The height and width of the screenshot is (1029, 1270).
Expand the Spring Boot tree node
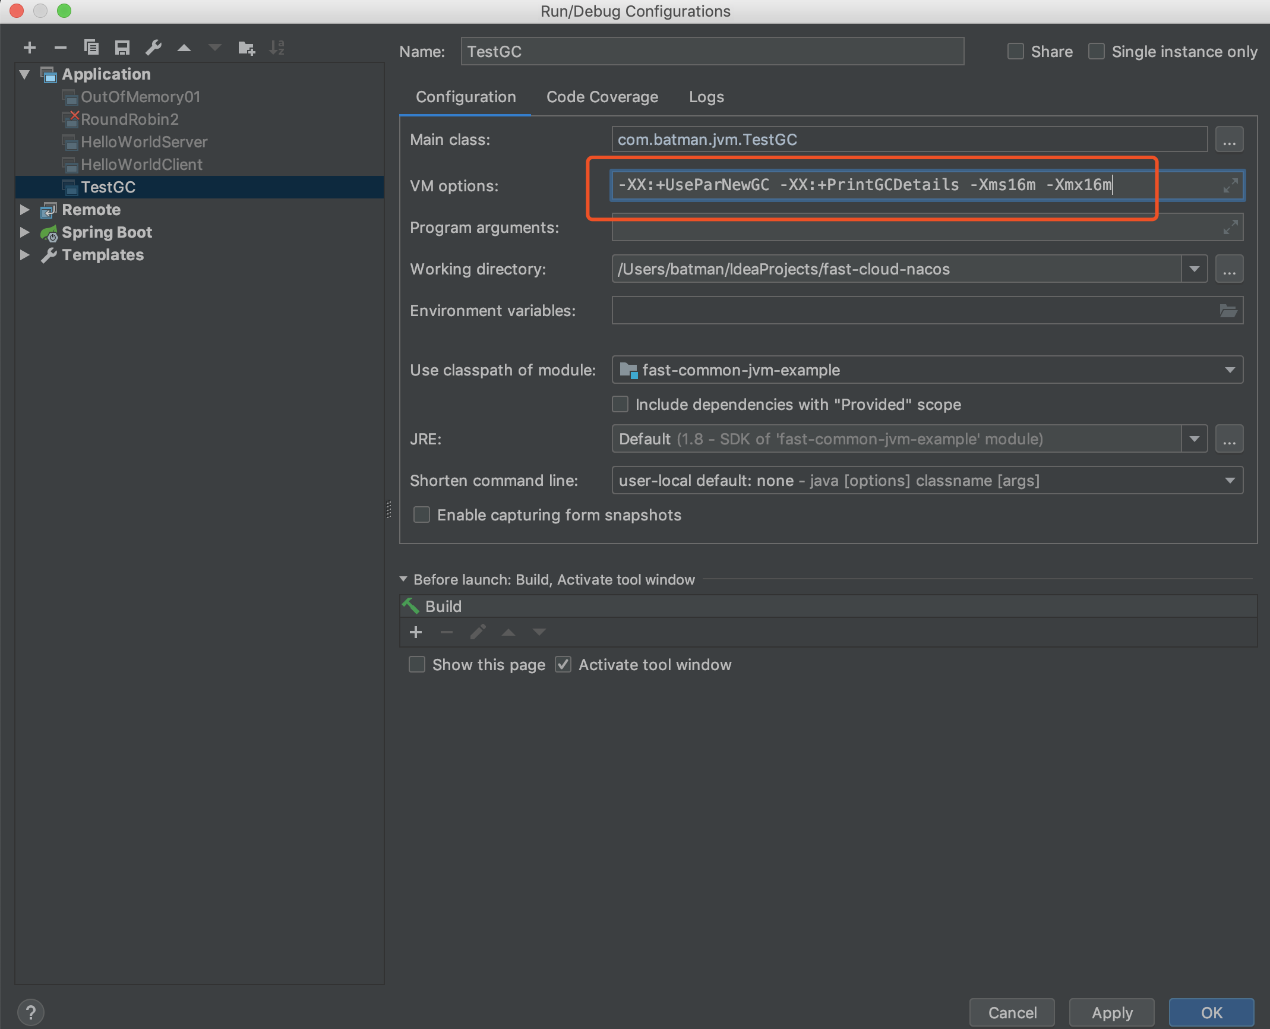(25, 232)
